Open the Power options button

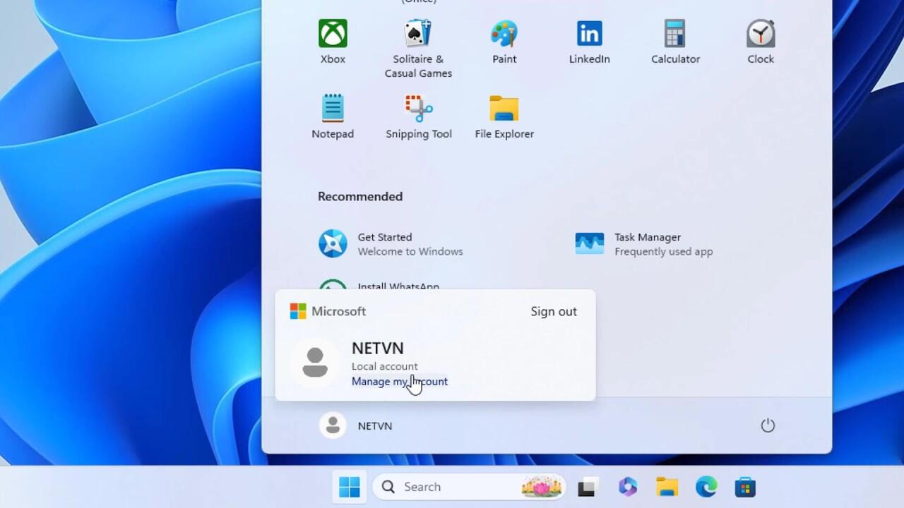[x=768, y=425]
